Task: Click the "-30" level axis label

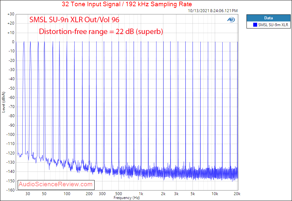Action: pos(11,70)
